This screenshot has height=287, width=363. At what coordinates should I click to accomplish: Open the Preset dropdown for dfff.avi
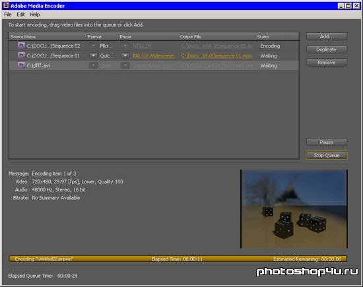coord(125,65)
